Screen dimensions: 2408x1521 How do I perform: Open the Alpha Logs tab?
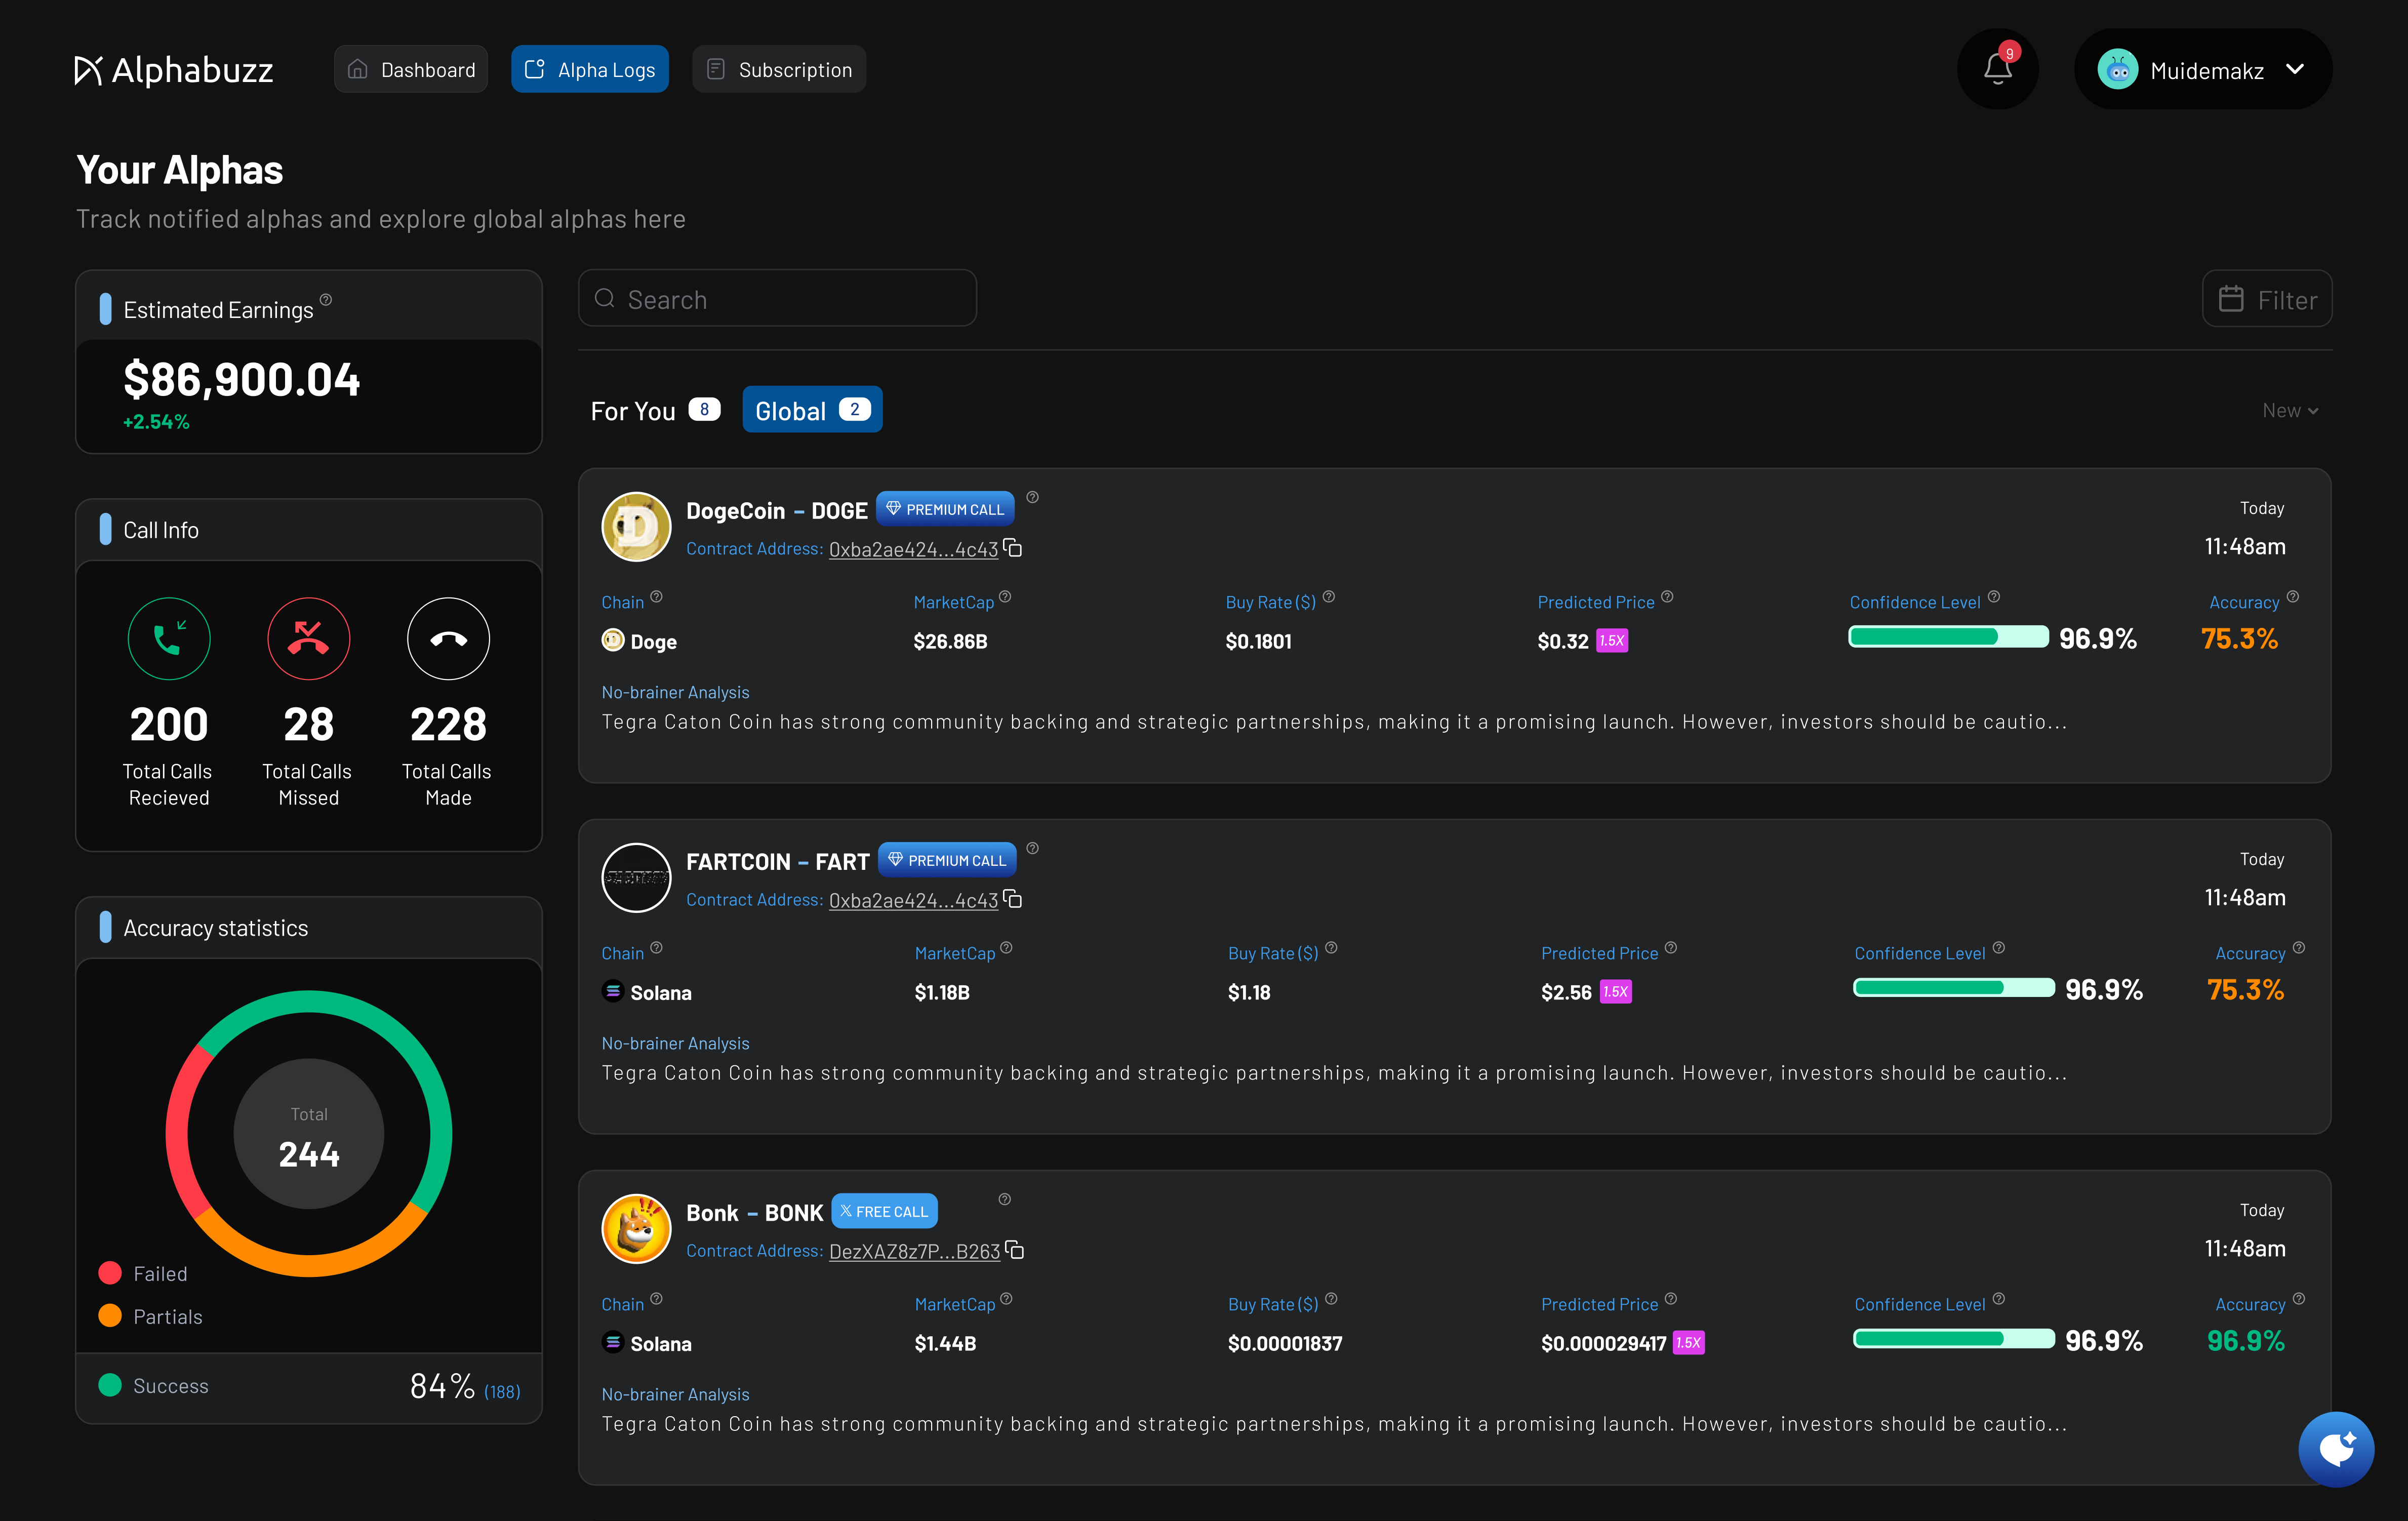pyautogui.click(x=590, y=69)
